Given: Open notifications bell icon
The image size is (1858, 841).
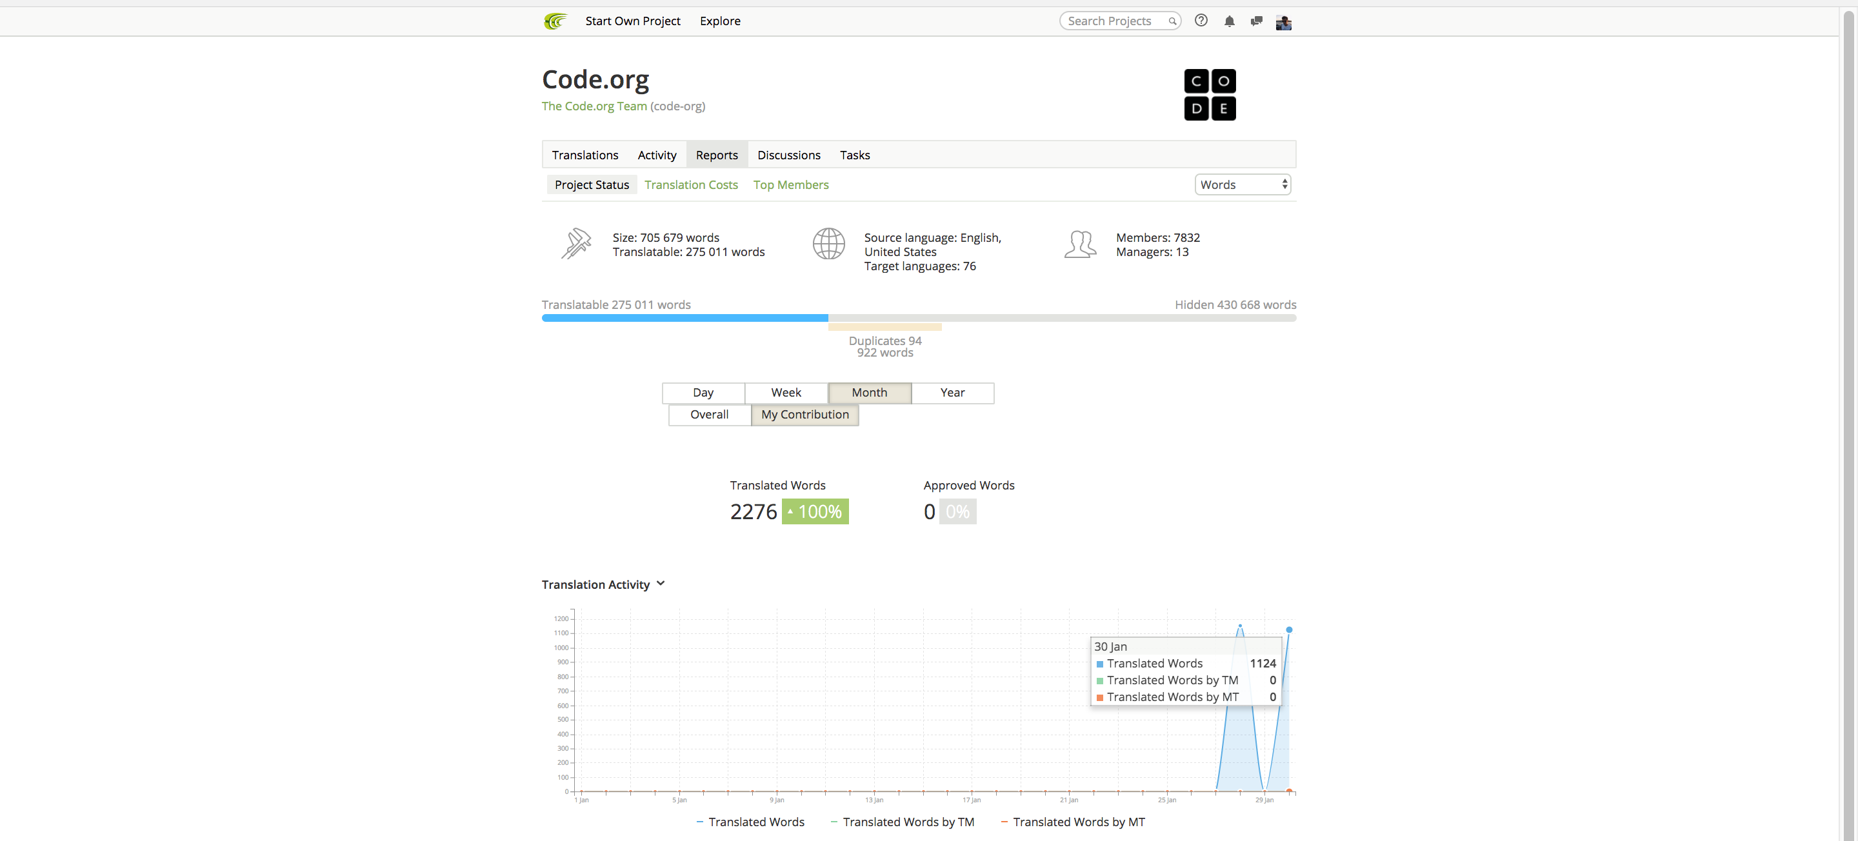Looking at the screenshot, I should point(1229,21).
